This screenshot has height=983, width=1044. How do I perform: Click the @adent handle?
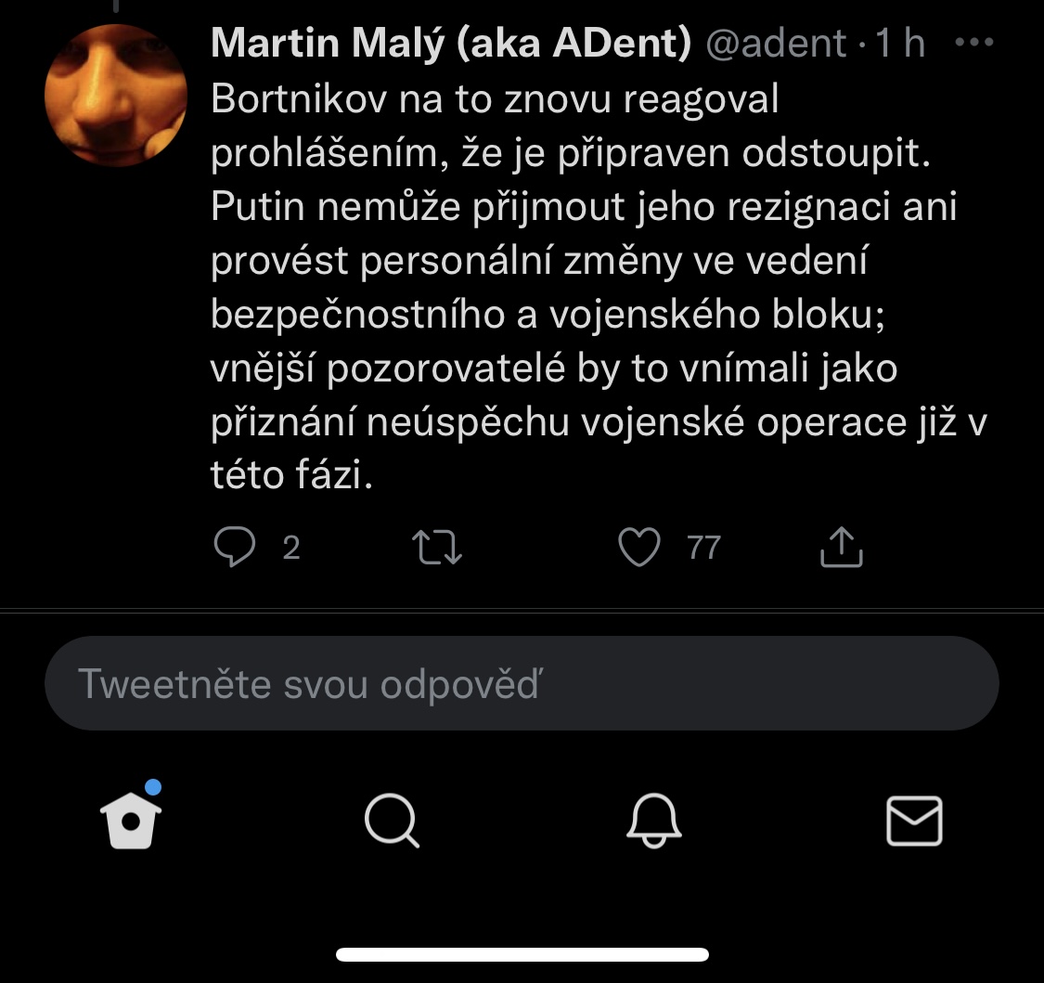(776, 44)
